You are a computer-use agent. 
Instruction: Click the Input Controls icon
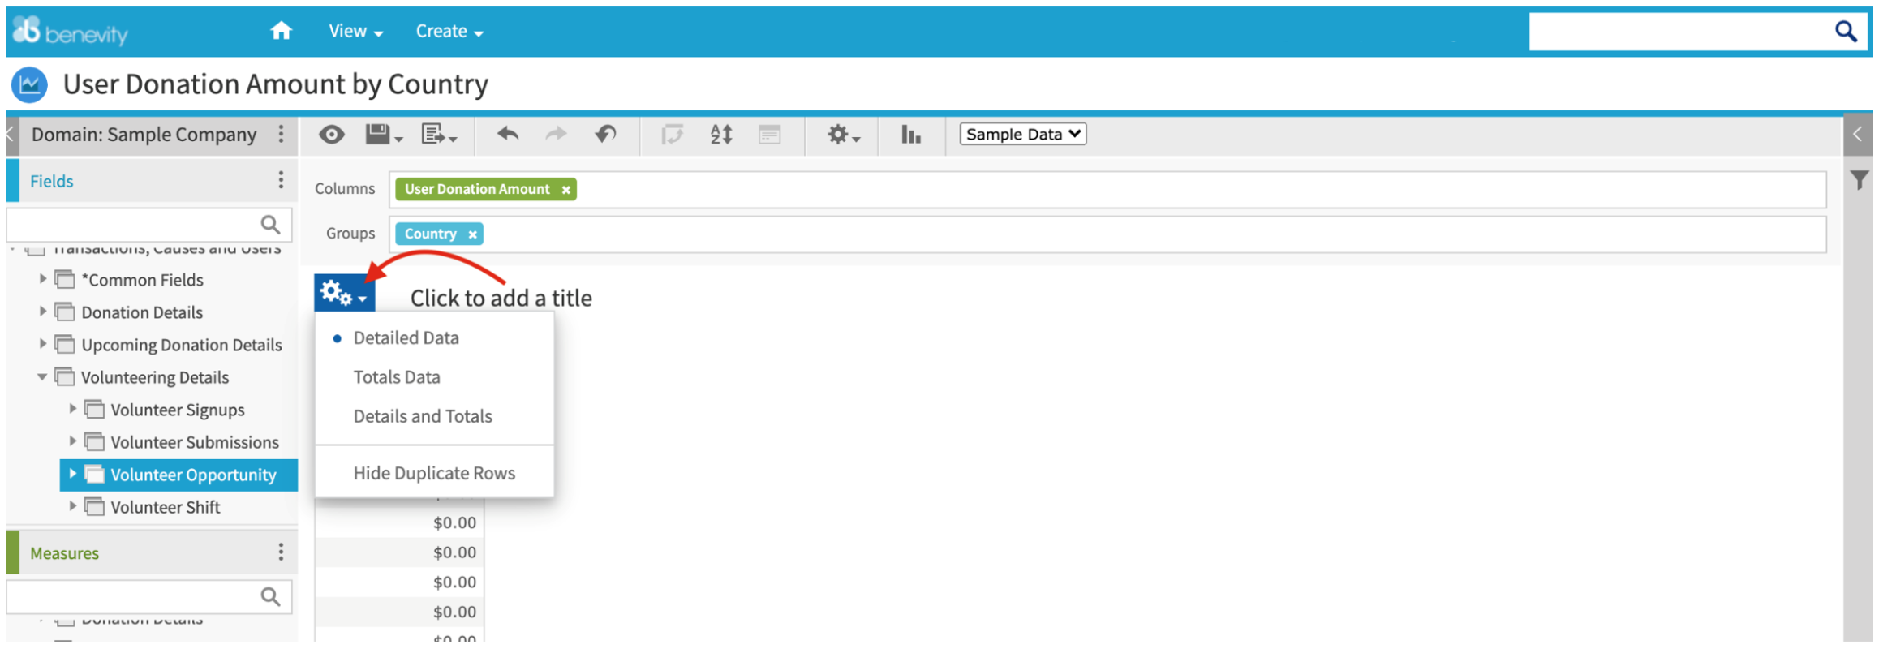769,134
